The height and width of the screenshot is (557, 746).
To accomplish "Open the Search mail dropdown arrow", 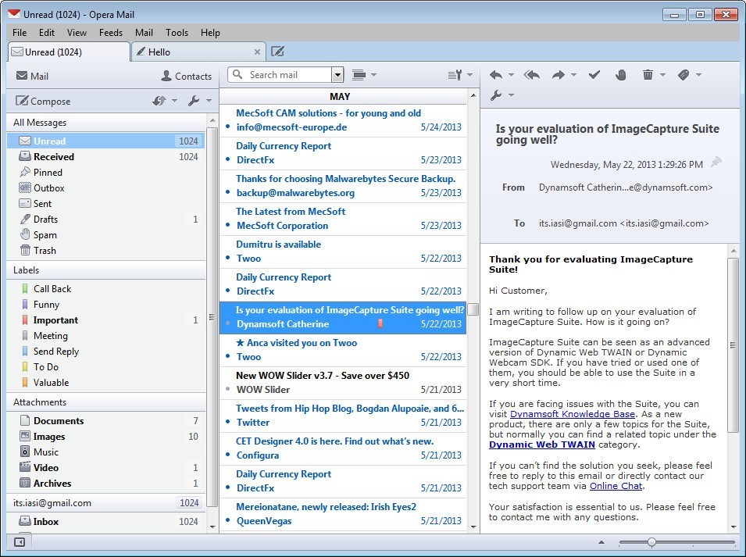I will 337,75.
